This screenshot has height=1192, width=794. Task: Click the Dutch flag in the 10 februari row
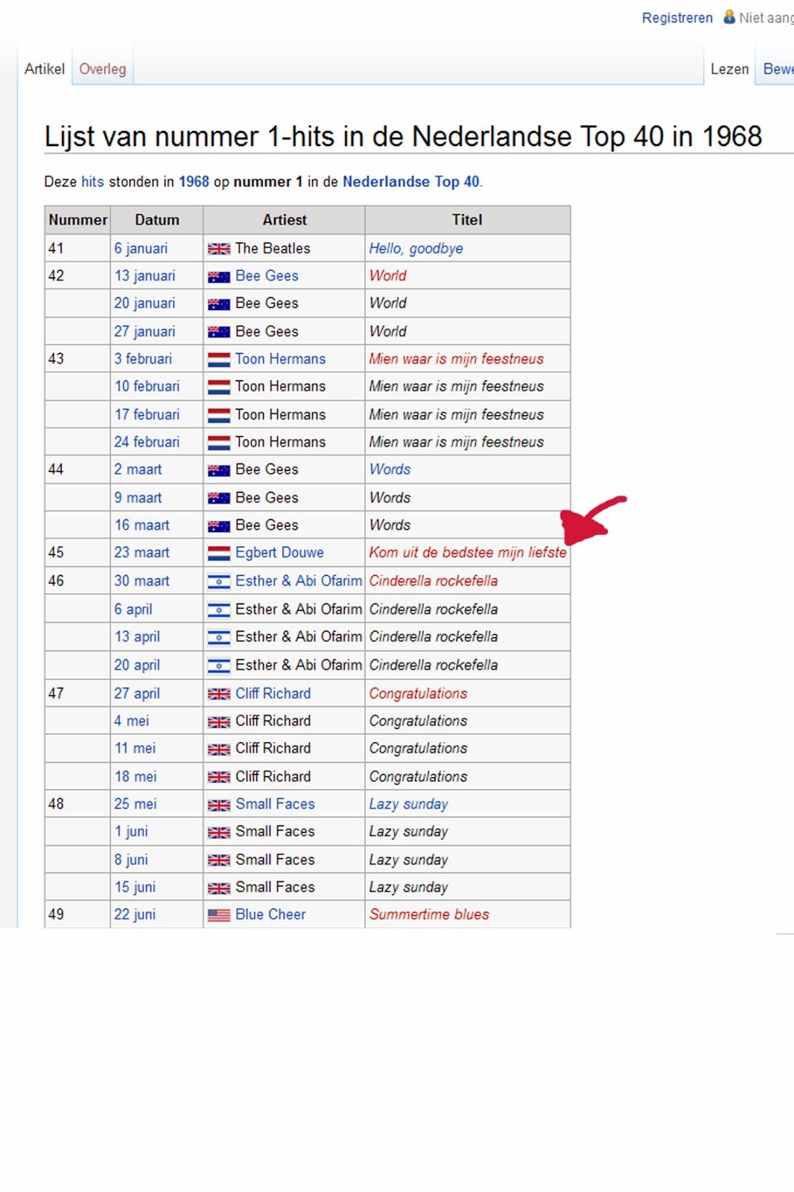pos(219,387)
